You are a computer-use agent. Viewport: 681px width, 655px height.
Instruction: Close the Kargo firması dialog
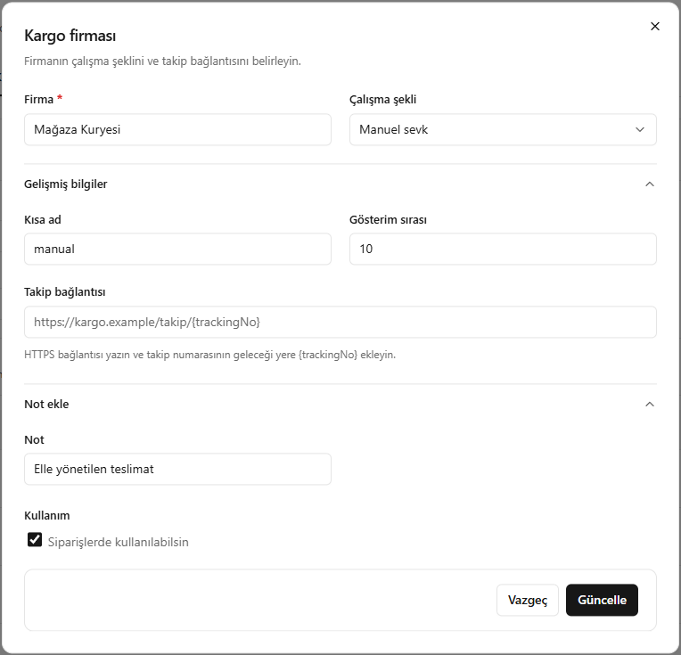click(x=654, y=27)
